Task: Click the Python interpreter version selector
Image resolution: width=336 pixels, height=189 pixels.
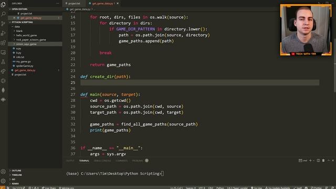Action: click(237, 188)
